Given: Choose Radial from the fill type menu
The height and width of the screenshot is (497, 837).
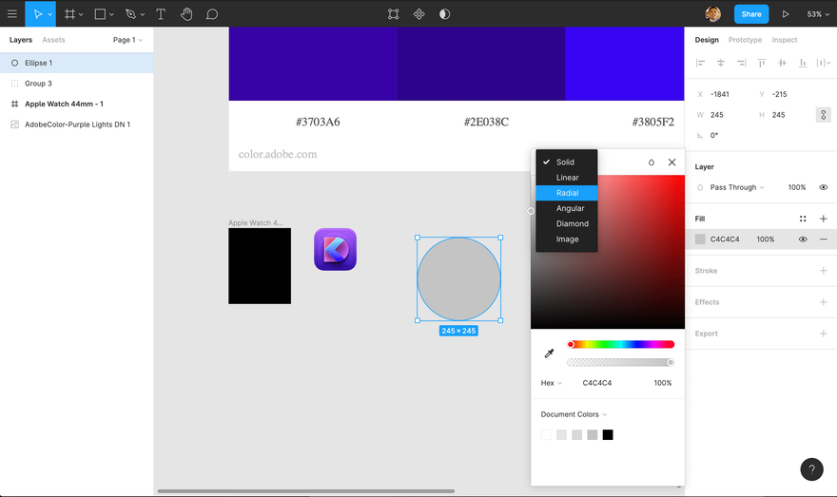Looking at the screenshot, I should pos(566,193).
